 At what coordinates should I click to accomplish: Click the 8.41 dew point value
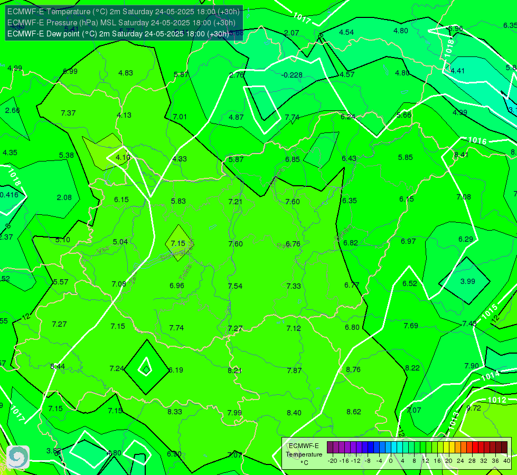coord(461,155)
